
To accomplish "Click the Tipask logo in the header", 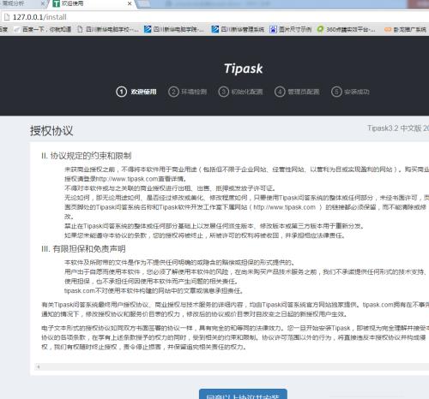I will (x=243, y=68).
